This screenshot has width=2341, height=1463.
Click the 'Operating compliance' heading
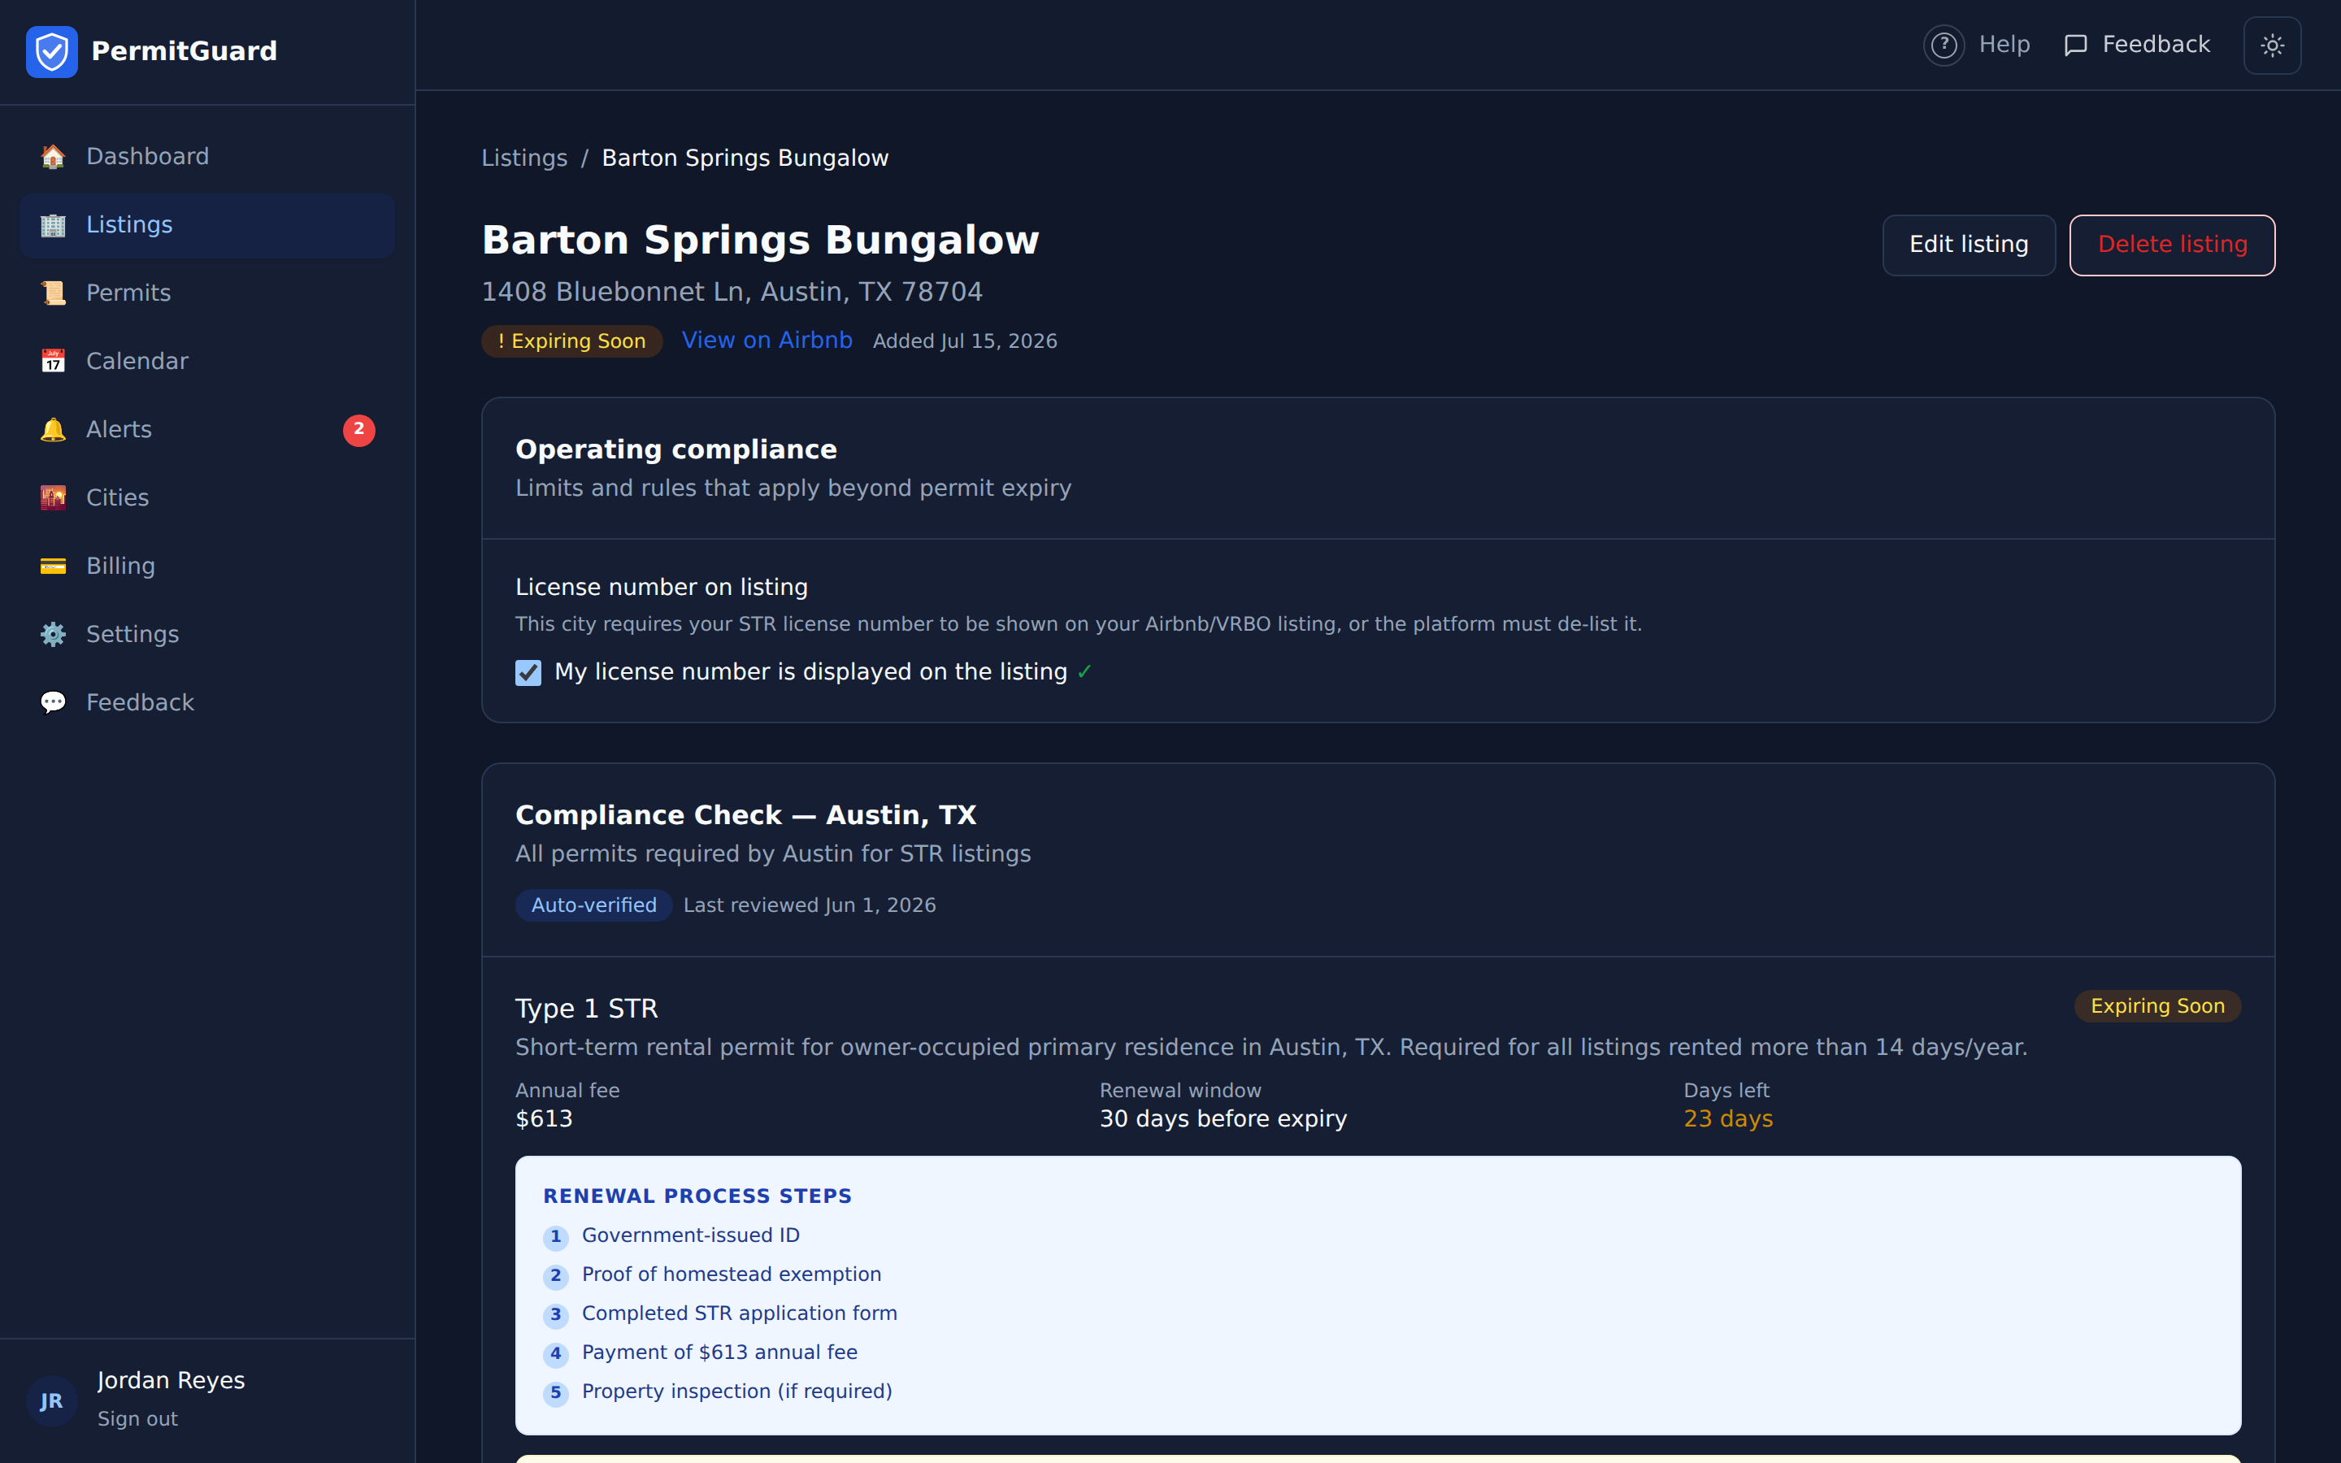[676, 450]
